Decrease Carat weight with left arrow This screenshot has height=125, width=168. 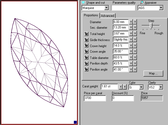121,86
